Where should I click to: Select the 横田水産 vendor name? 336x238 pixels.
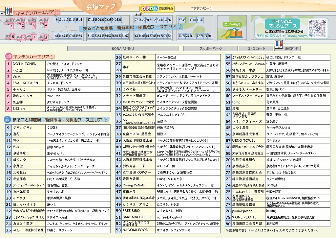[x=129, y=192]
